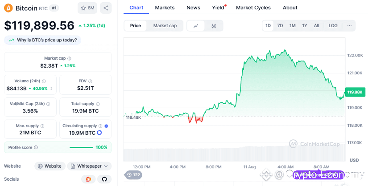Screen dimensions: 368x186
Task: Open the Reddit social icon
Action: [x=88, y=179]
